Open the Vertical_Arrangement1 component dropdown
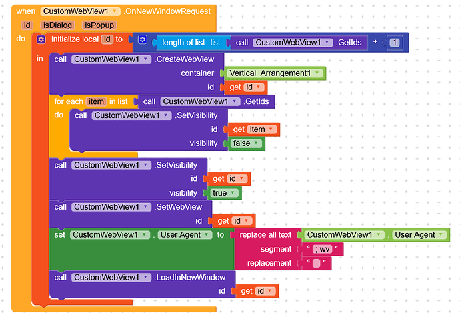 (274, 73)
